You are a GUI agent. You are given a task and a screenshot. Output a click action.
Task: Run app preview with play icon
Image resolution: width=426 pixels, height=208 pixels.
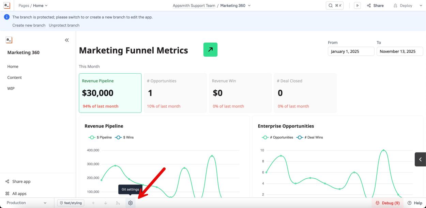(x=357, y=5)
